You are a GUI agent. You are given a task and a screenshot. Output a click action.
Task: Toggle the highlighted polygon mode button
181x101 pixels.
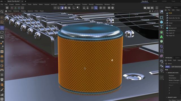pyautogui.click(x=62, y=8)
